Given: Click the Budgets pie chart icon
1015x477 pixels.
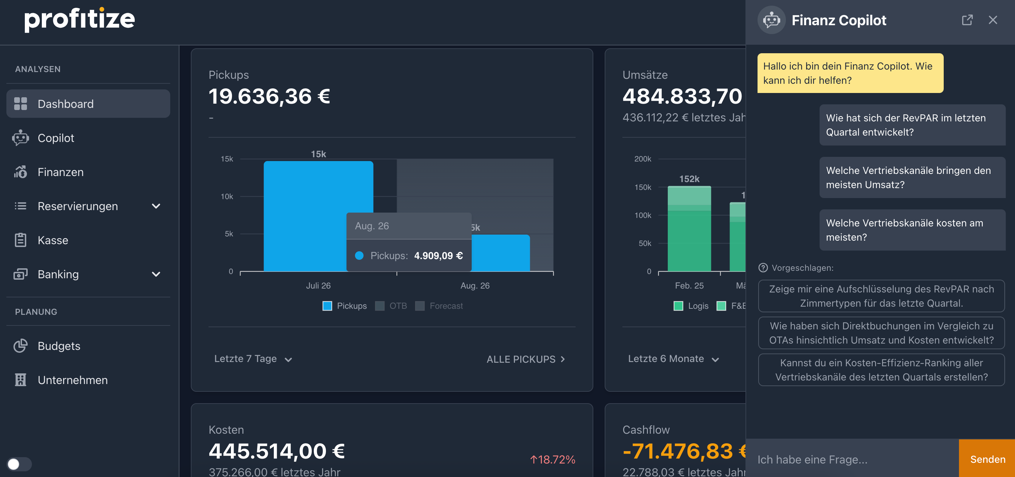Looking at the screenshot, I should [x=21, y=346].
